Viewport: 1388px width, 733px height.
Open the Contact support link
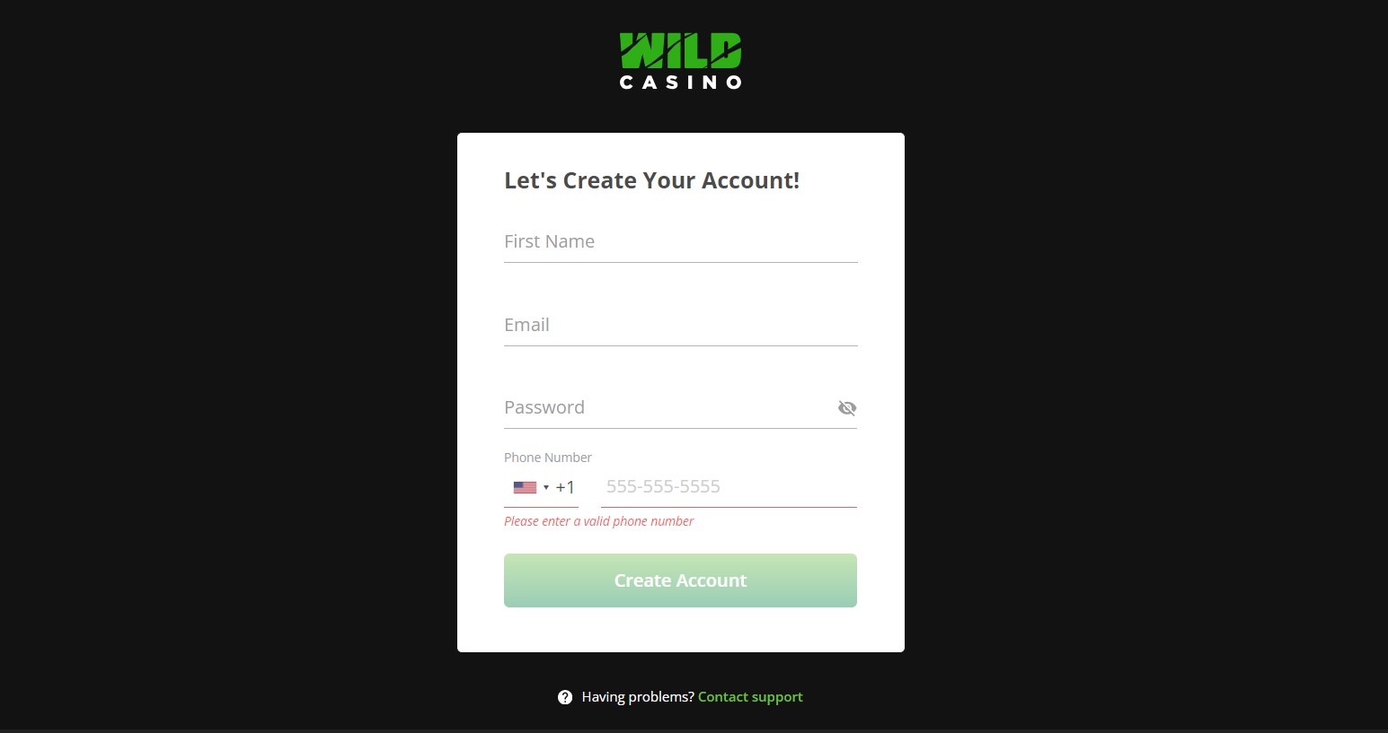click(x=750, y=697)
